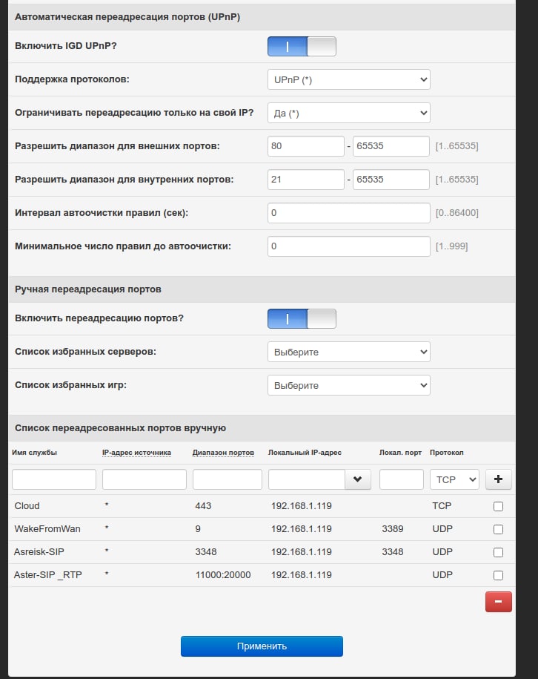The width and height of the screenshot is (538, 679).
Task: Open the protocol support dropdown UPnP (*)
Action: tap(348, 79)
